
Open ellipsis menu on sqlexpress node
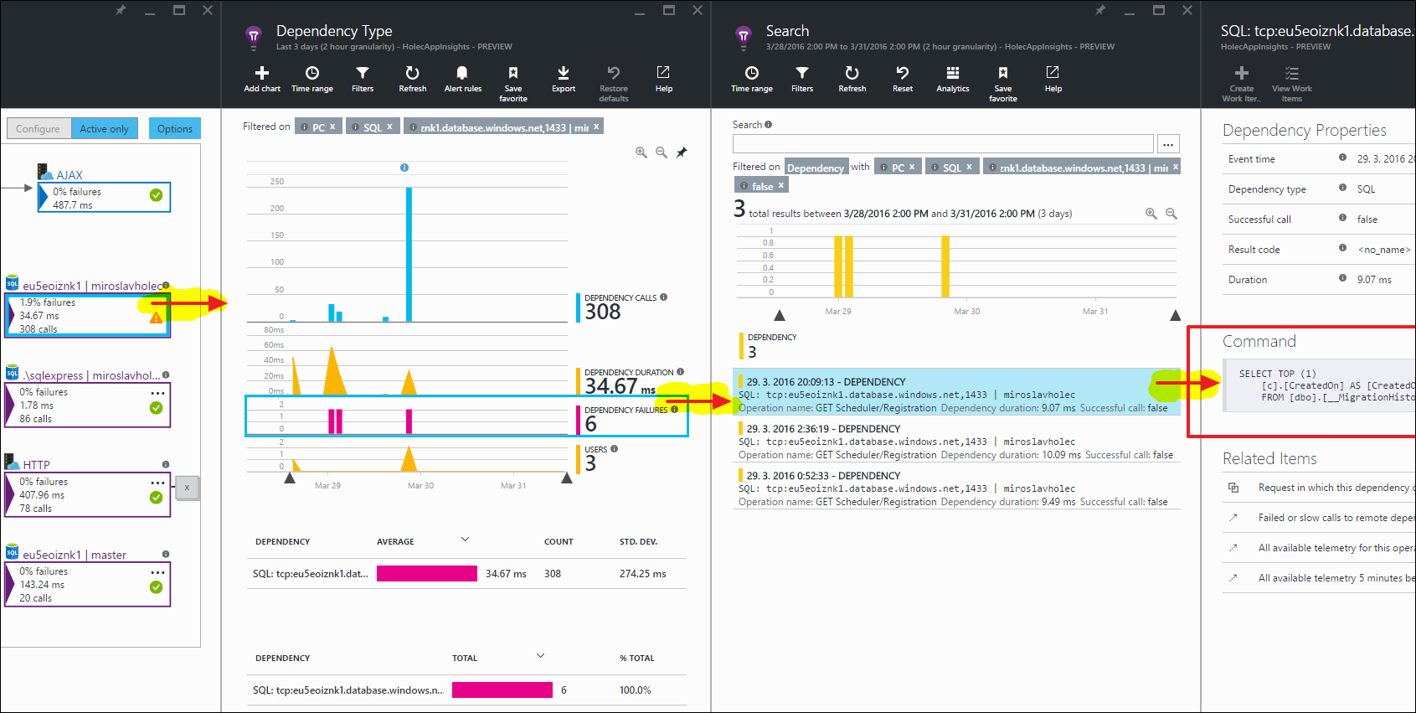[157, 393]
